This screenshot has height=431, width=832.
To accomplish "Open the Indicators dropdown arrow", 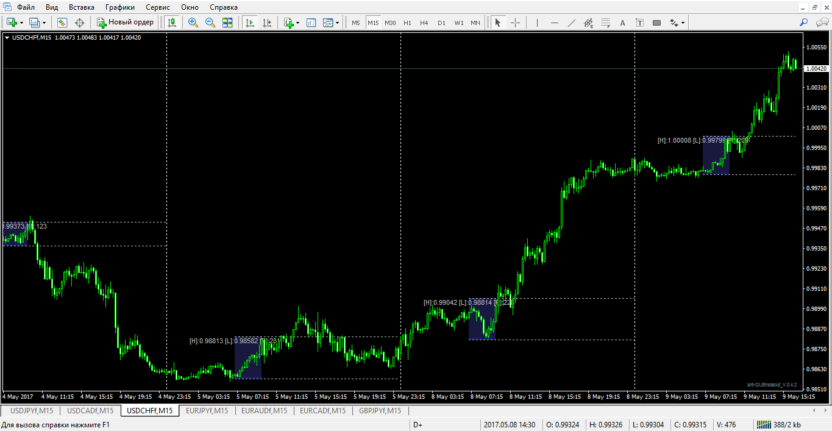I will (x=298, y=23).
